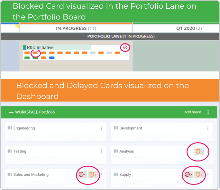Open the three-dot menu for Engeneering board

point(102,128)
